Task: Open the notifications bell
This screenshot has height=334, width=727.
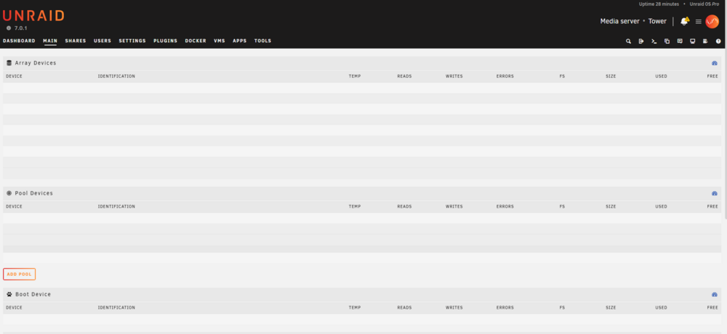Action: (684, 21)
